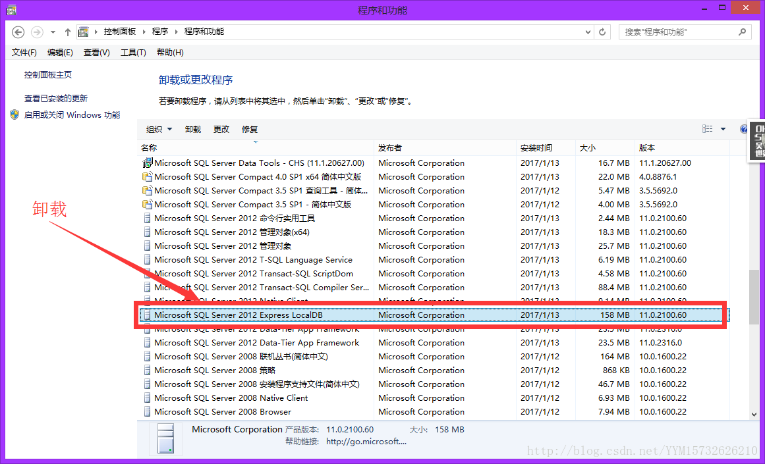Open the 工具(T) menu
The image size is (765, 464).
[x=133, y=52]
